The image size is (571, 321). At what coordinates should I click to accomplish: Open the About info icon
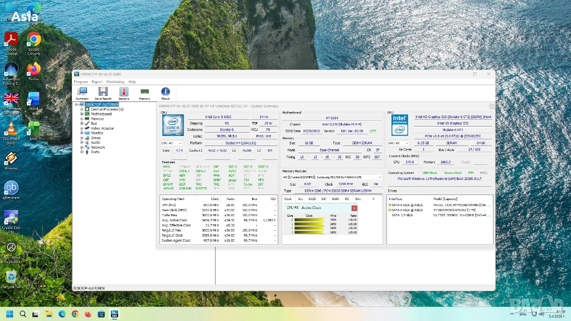click(x=166, y=93)
